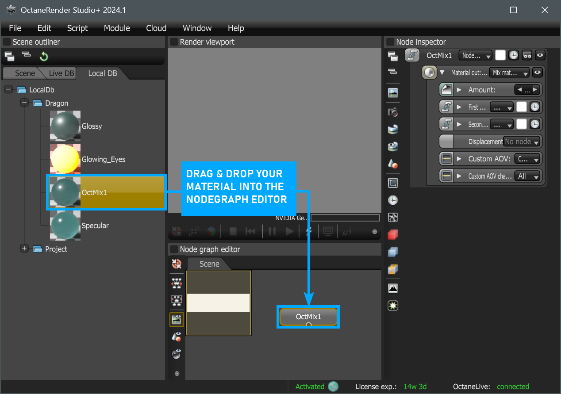Click the red cube icon in inspector sidebar
The height and width of the screenshot is (394, 561).
tap(392, 235)
